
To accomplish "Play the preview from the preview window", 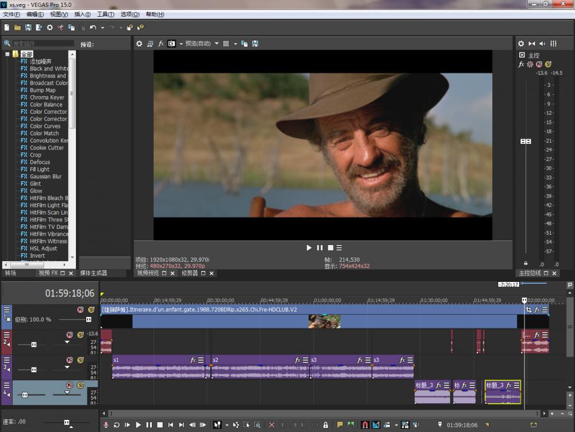I will tap(309, 248).
